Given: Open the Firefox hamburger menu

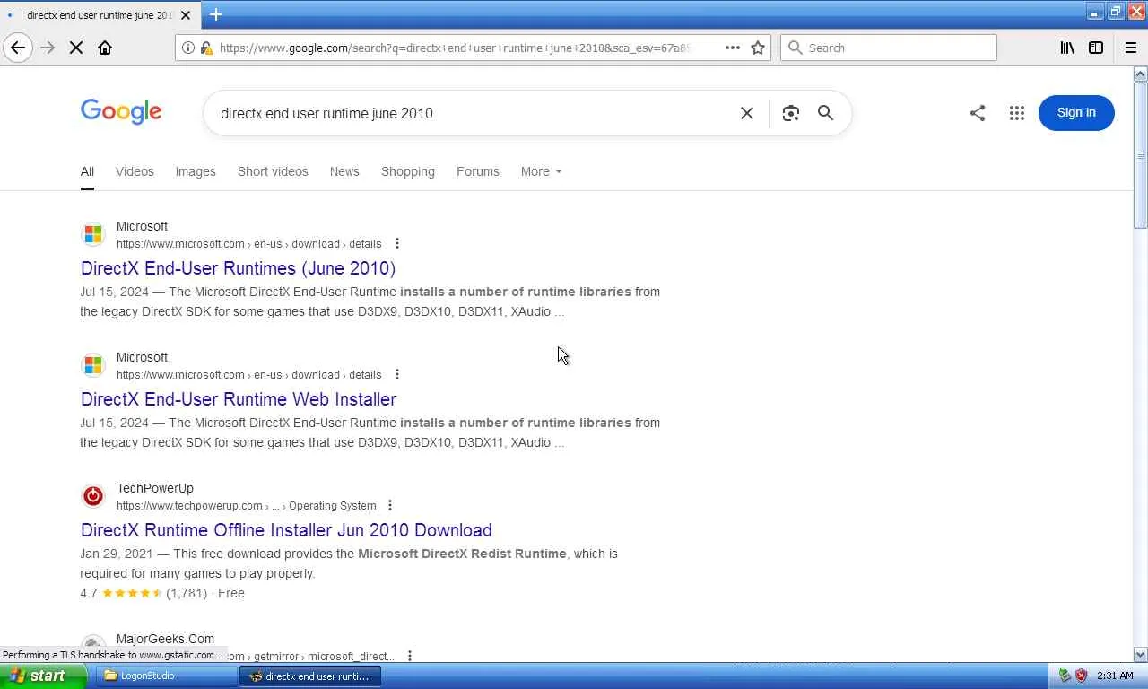Looking at the screenshot, I should [x=1130, y=48].
